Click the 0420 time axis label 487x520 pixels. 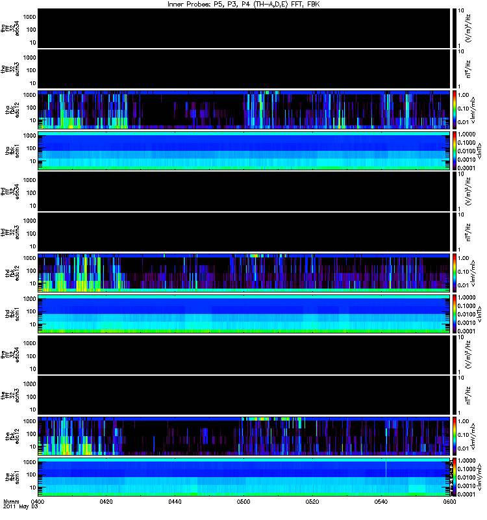106,501
